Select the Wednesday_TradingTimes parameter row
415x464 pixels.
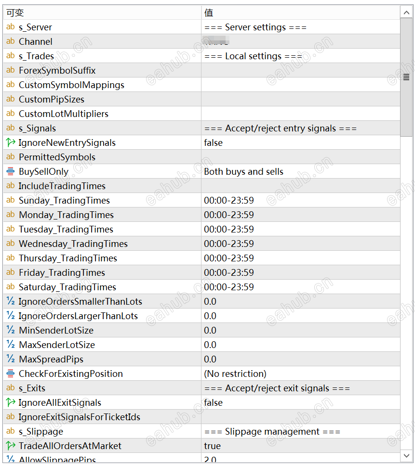(73, 244)
